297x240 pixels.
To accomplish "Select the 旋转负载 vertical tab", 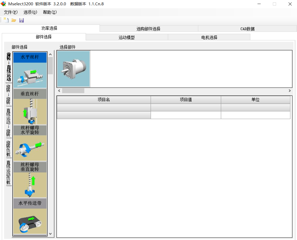I will (x=8, y=148).
